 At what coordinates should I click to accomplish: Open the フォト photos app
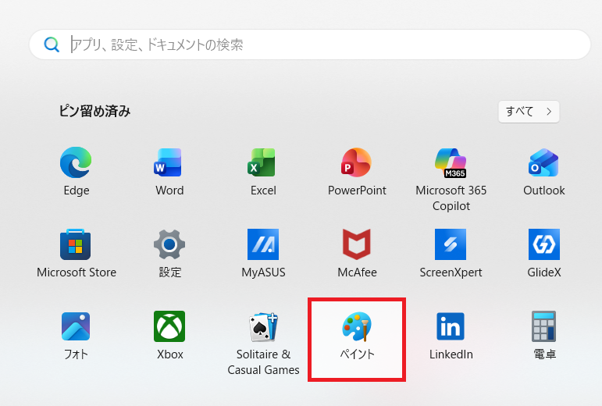coord(76,336)
